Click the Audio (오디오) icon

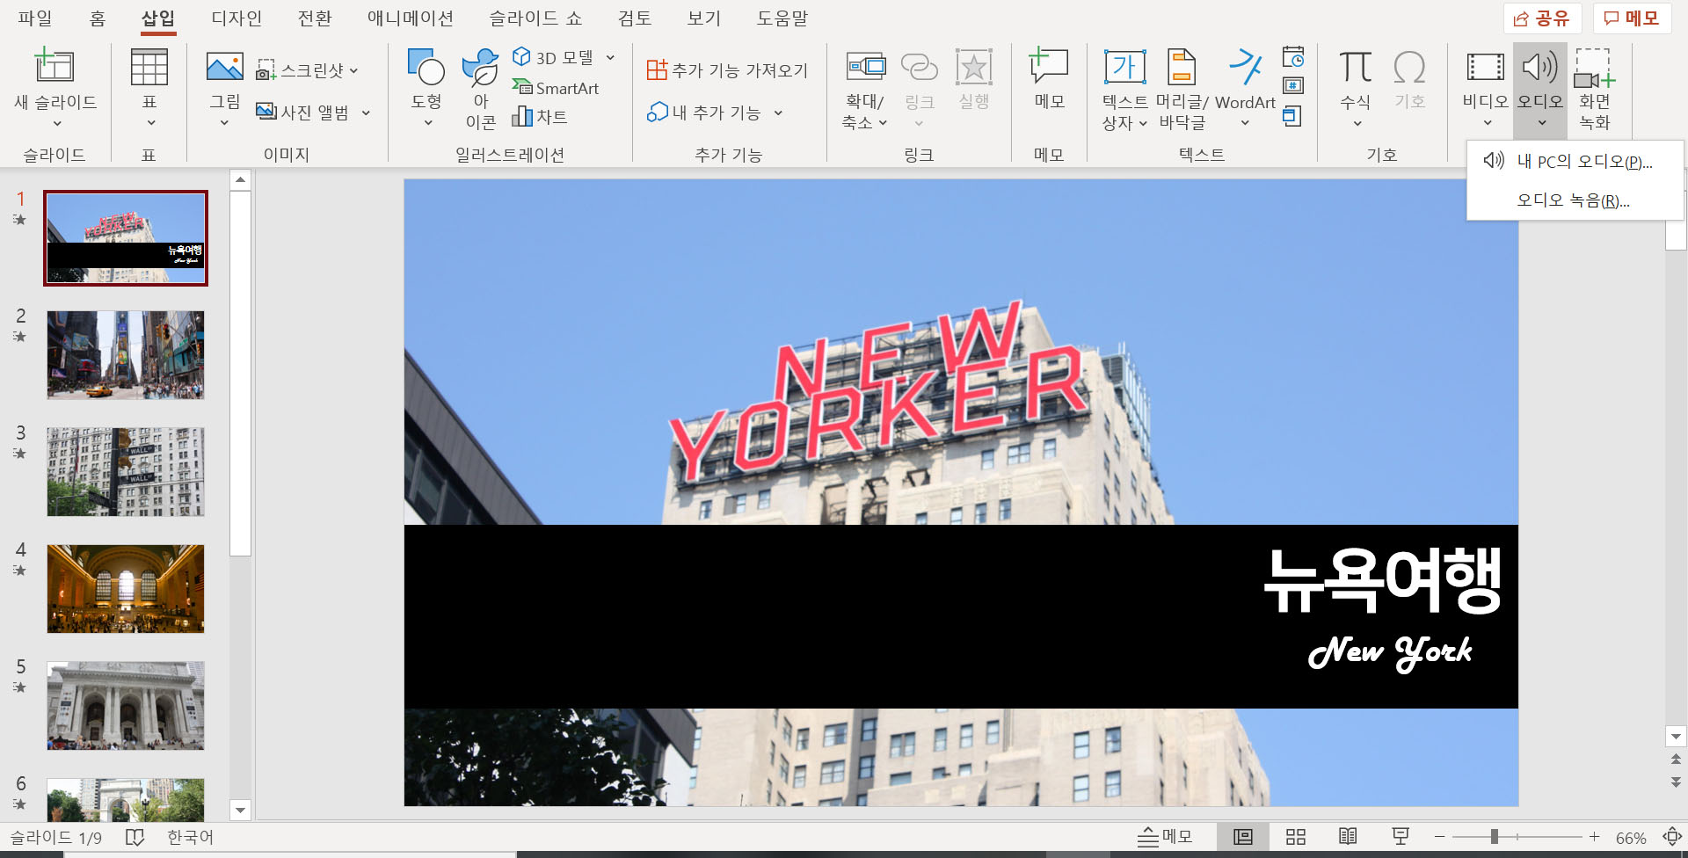pyautogui.click(x=1540, y=67)
